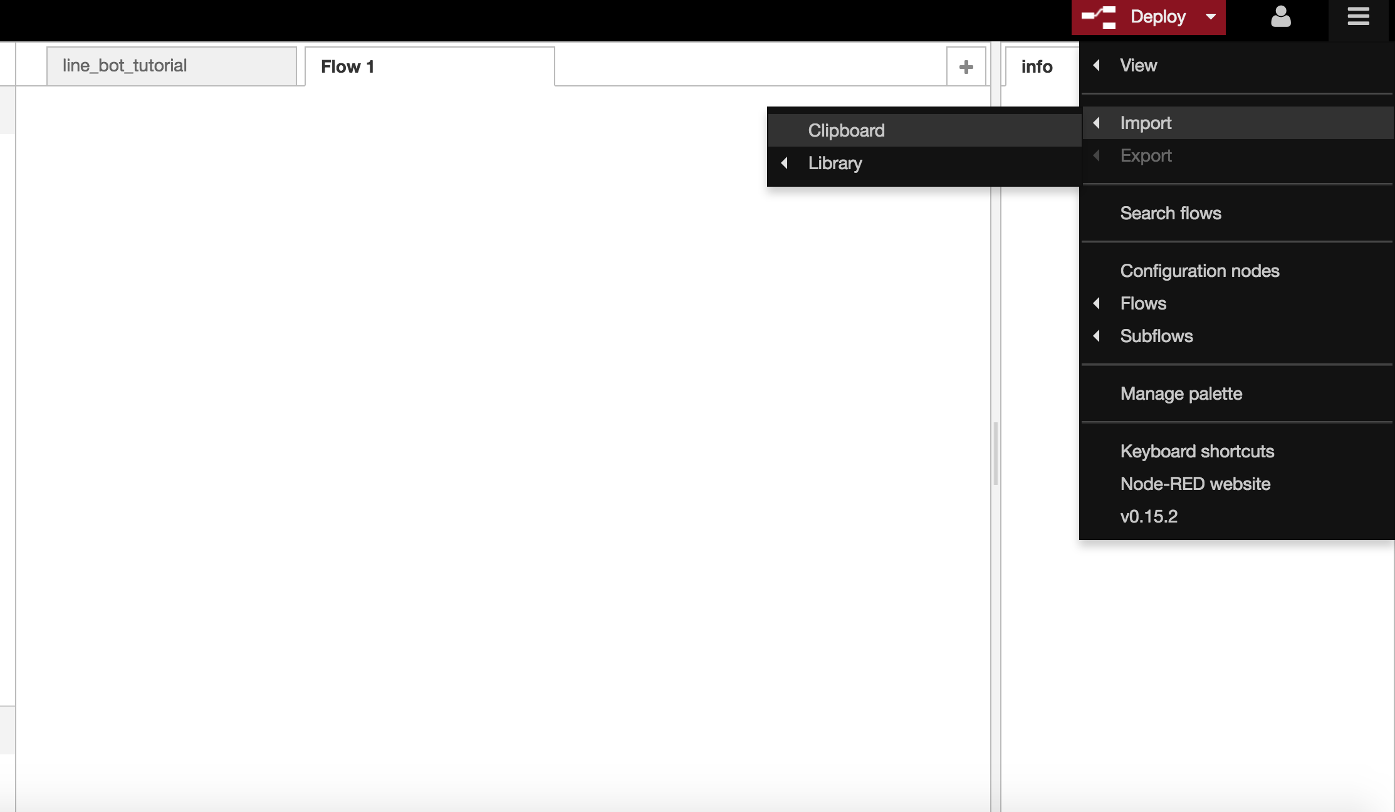Add a new flow with plus button
This screenshot has height=812, width=1395.
coord(966,66)
